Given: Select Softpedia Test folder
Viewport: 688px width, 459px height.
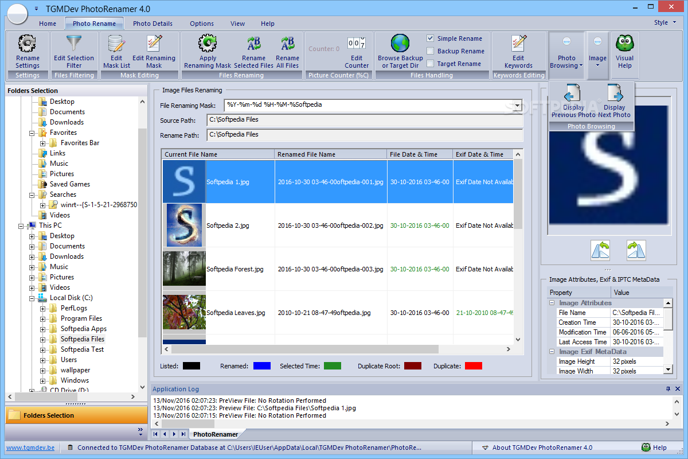Looking at the screenshot, I should (x=83, y=349).
